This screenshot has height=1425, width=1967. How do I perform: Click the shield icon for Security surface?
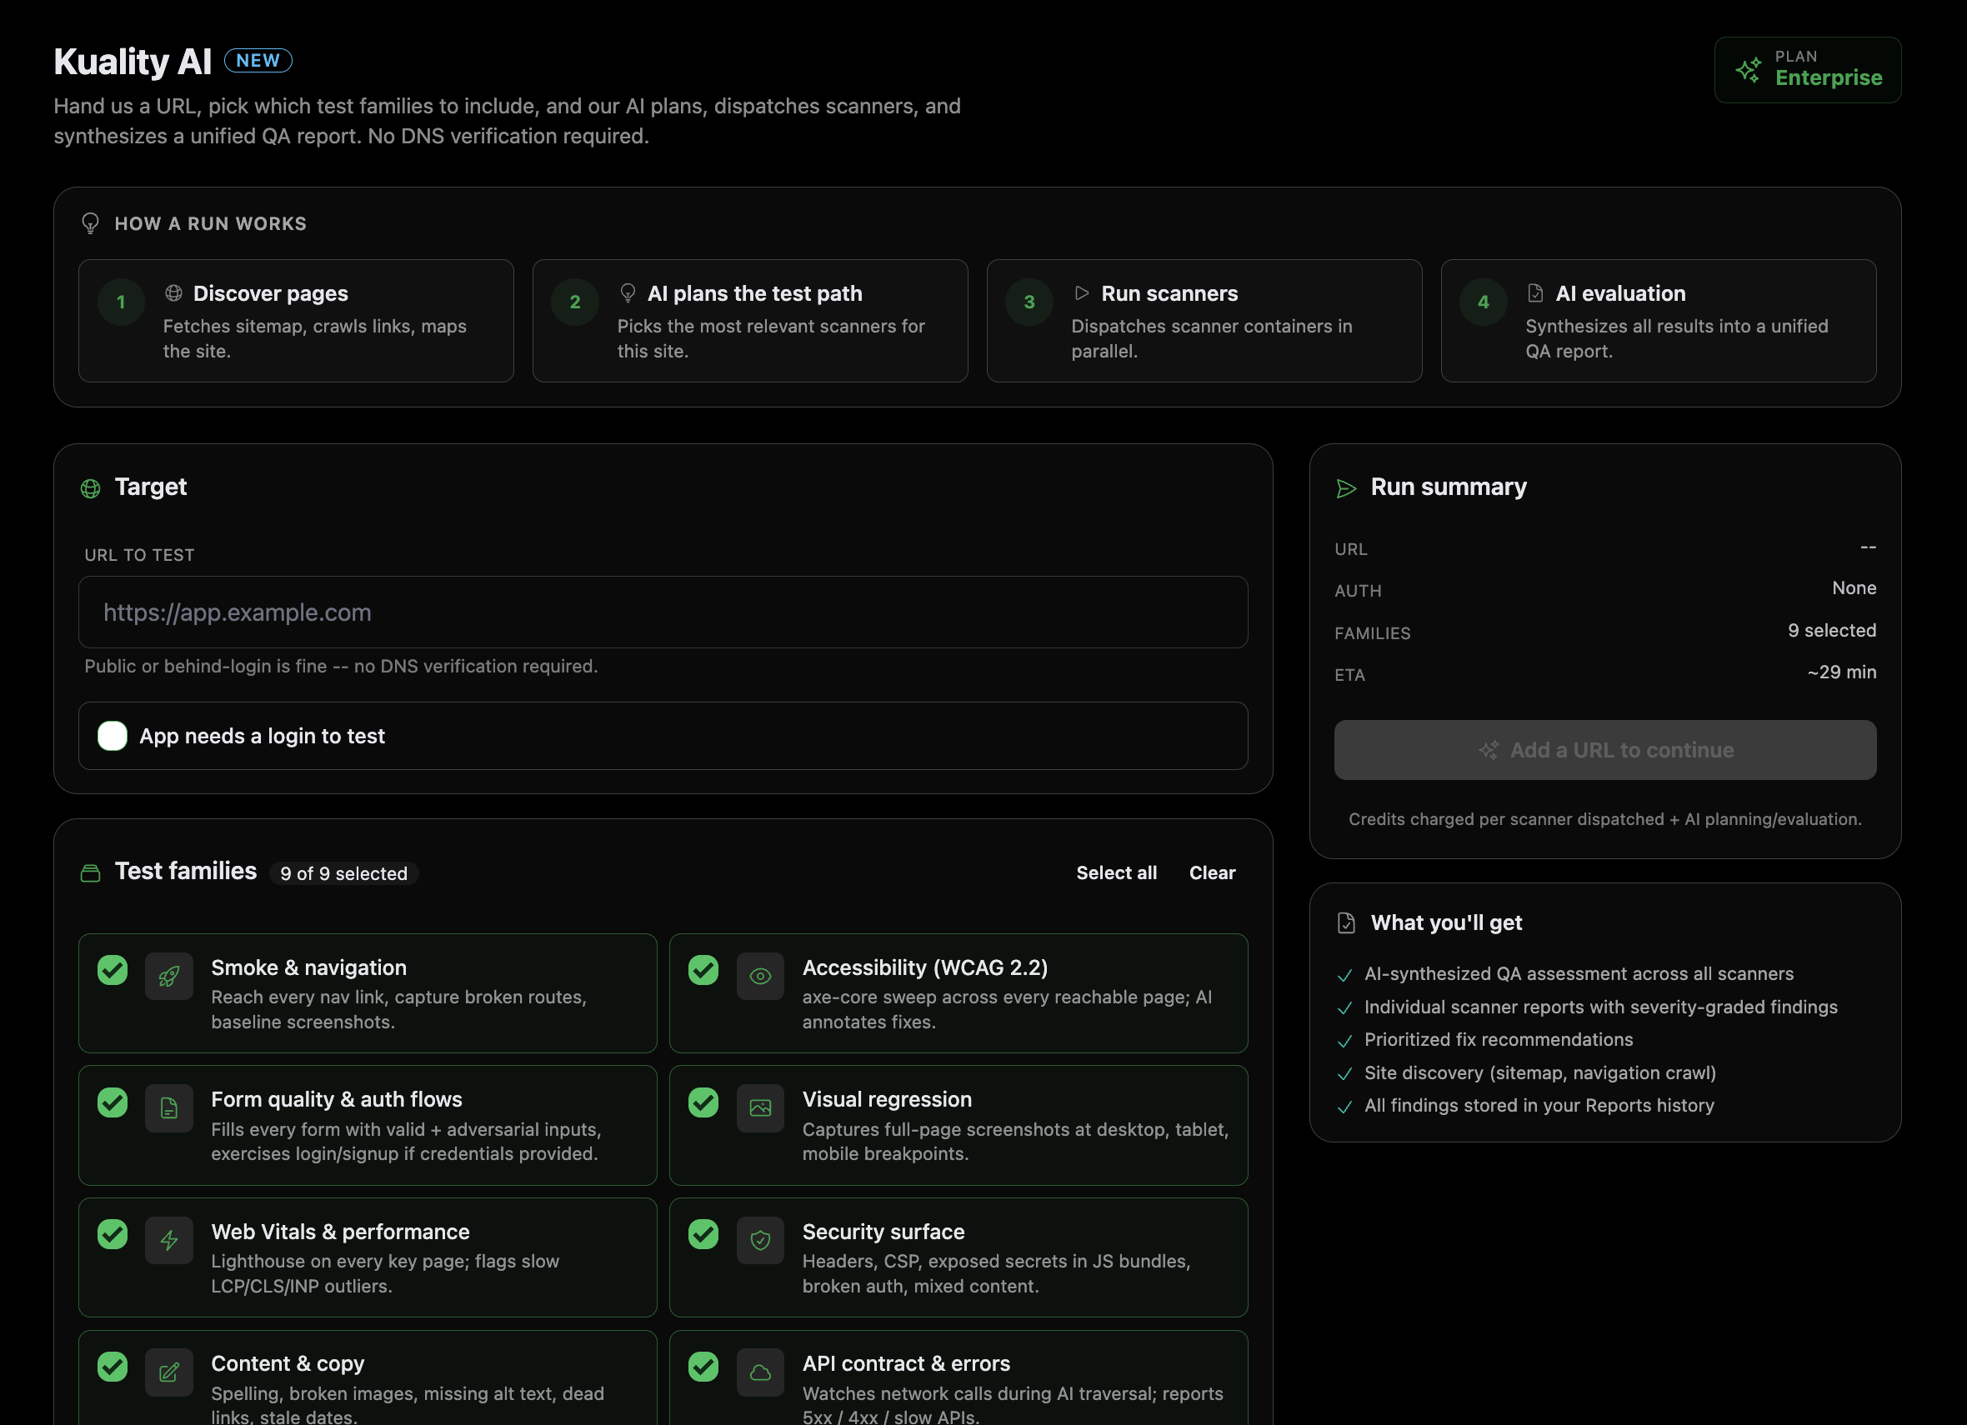coord(761,1240)
